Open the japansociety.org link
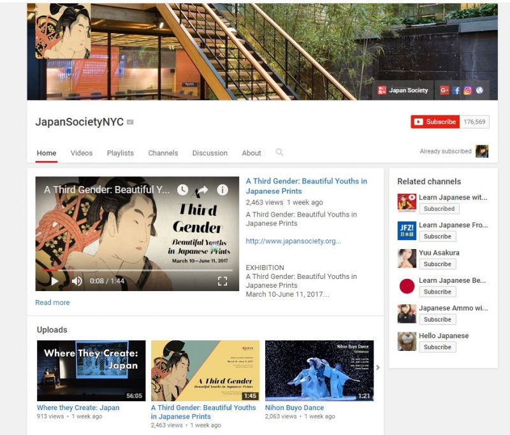This screenshot has width=510, height=435. point(293,241)
